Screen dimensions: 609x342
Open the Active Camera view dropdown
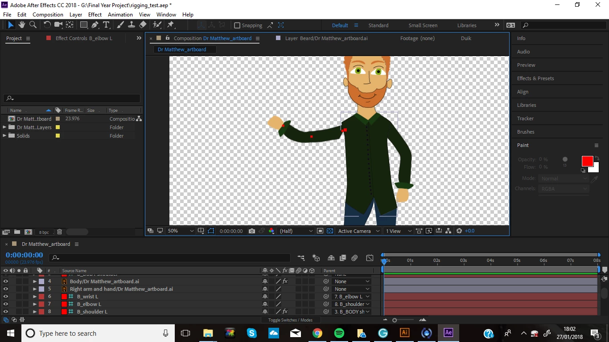359,231
